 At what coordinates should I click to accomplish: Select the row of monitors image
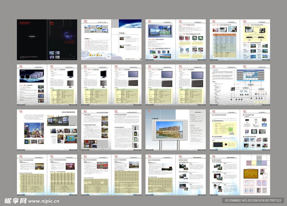coord(32,75)
